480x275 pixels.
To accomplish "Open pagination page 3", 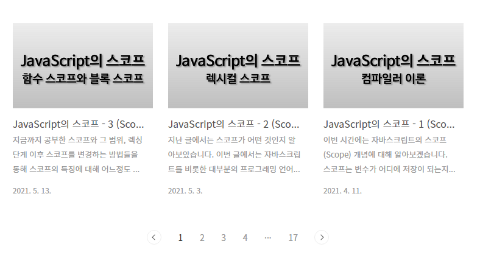I will point(224,238).
